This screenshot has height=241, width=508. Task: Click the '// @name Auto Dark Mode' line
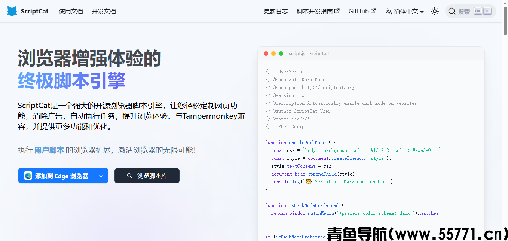coord(295,80)
